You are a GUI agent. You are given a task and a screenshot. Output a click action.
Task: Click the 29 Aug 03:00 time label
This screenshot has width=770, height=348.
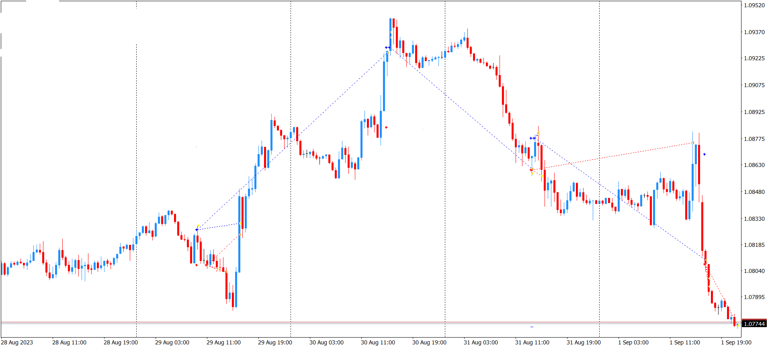(172, 342)
